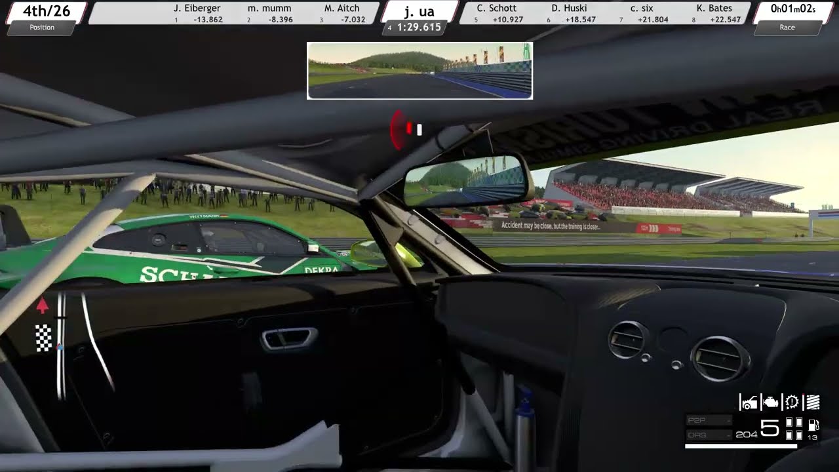Select the DRS indicator box
The image size is (839, 472).
709,435
